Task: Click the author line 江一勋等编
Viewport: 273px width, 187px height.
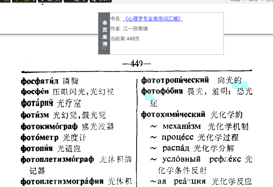Action: [129, 29]
